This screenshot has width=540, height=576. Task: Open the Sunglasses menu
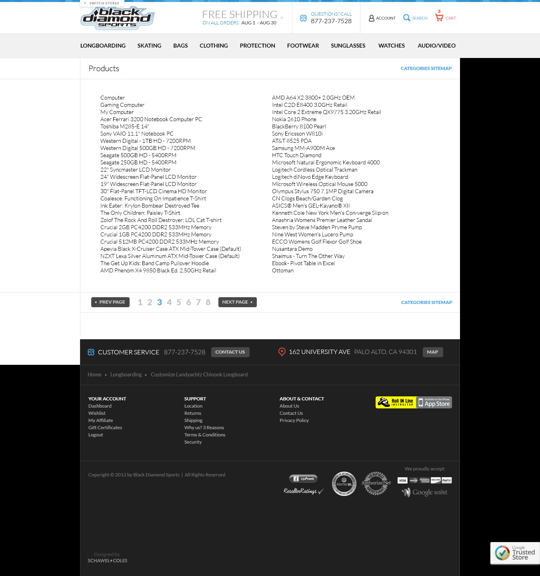(x=348, y=46)
